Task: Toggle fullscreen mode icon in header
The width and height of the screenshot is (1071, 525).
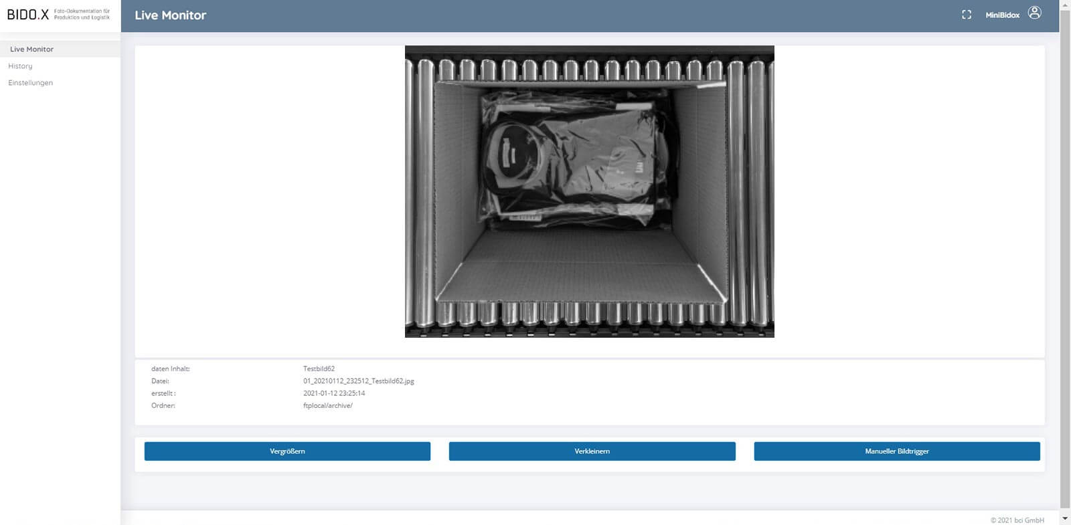Action: coord(967,15)
